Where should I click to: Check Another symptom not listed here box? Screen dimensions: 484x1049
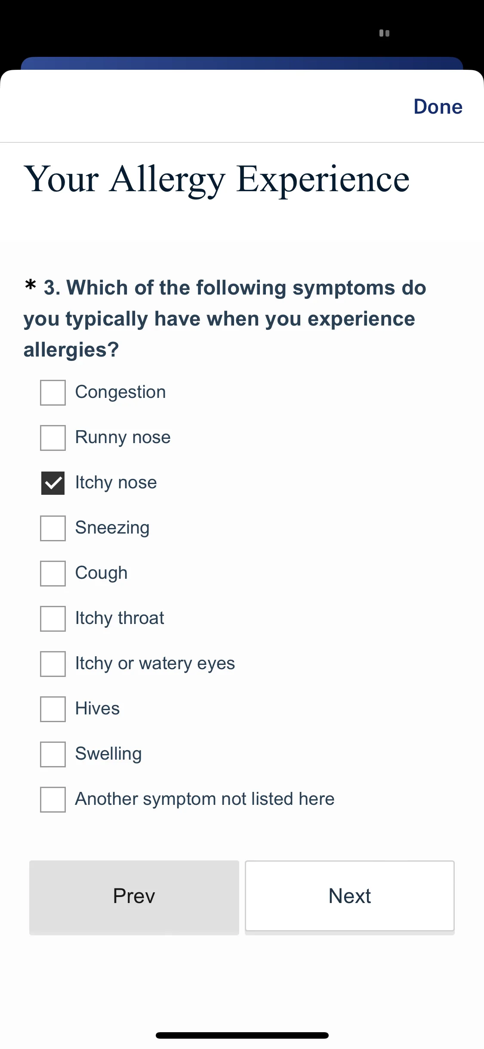click(x=53, y=800)
